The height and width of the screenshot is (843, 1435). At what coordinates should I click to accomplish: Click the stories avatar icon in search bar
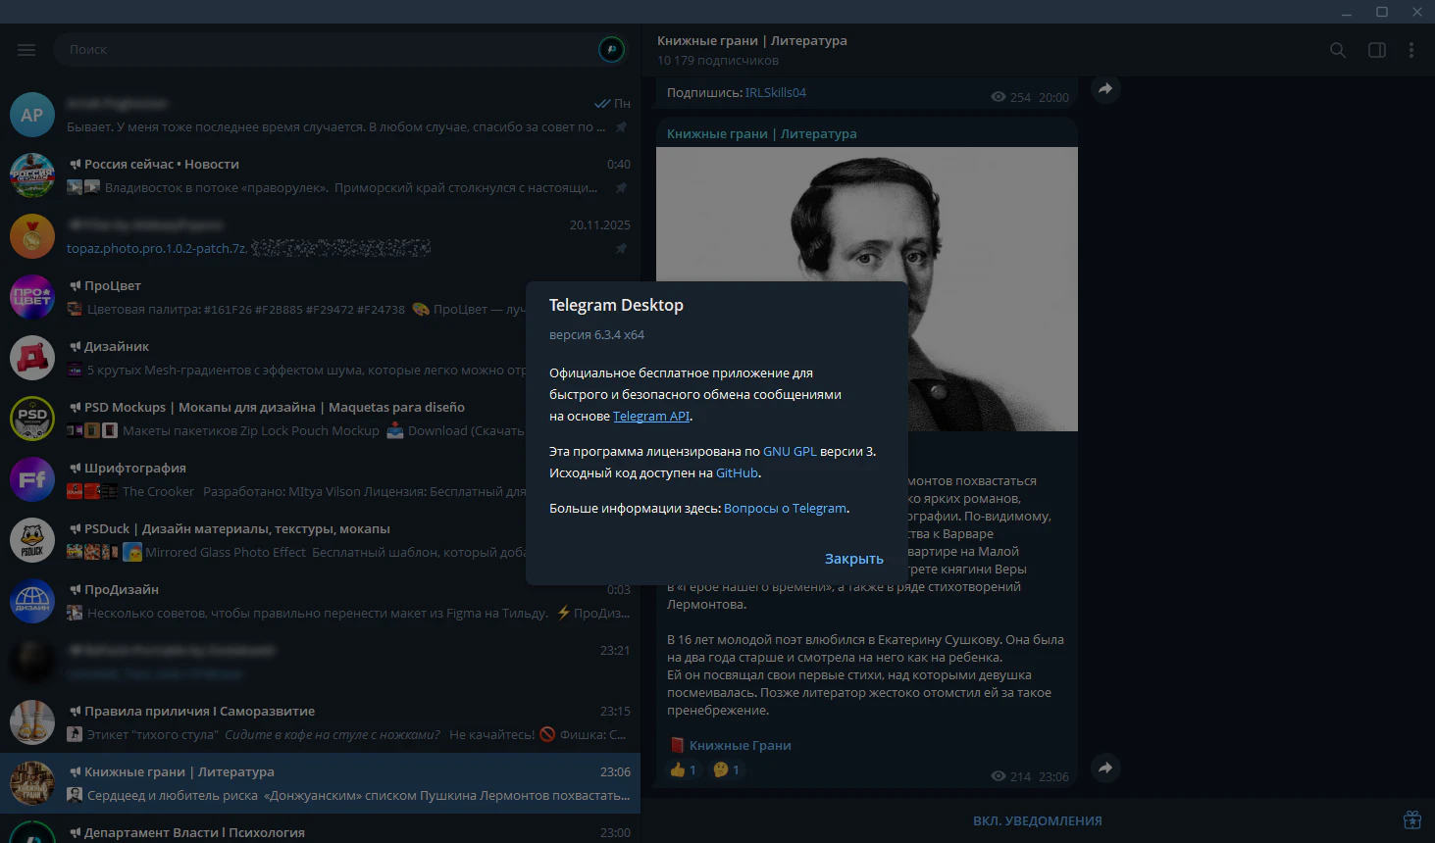[611, 49]
